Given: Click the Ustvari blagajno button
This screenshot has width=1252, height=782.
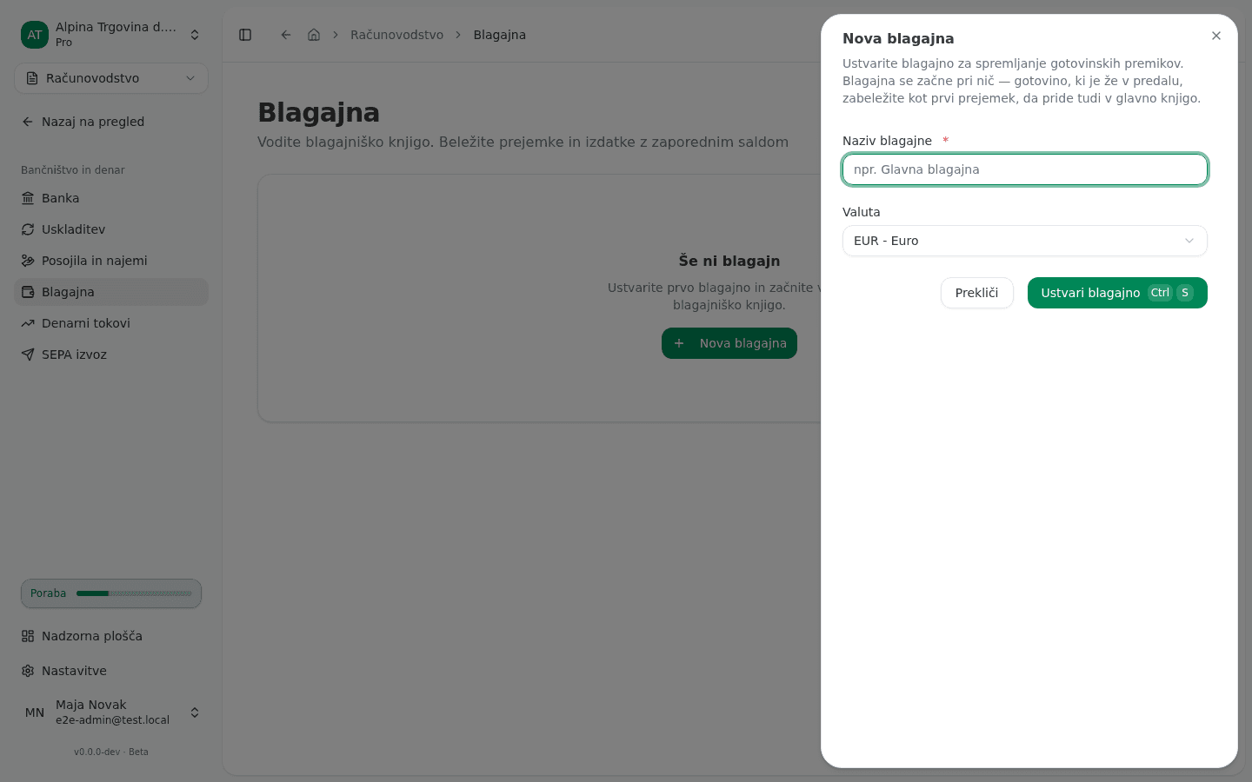Looking at the screenshot, I should pyautogui.click(x=1117, y=293).
